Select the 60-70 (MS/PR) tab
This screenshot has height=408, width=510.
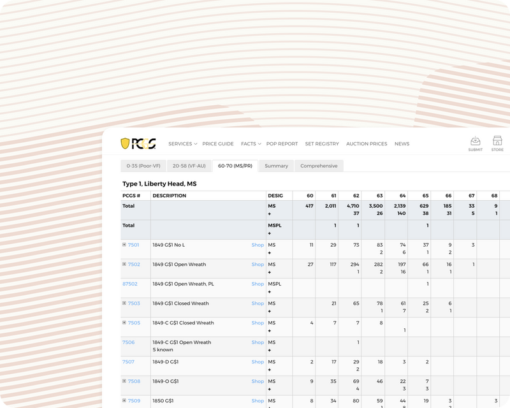click(235, 166)
